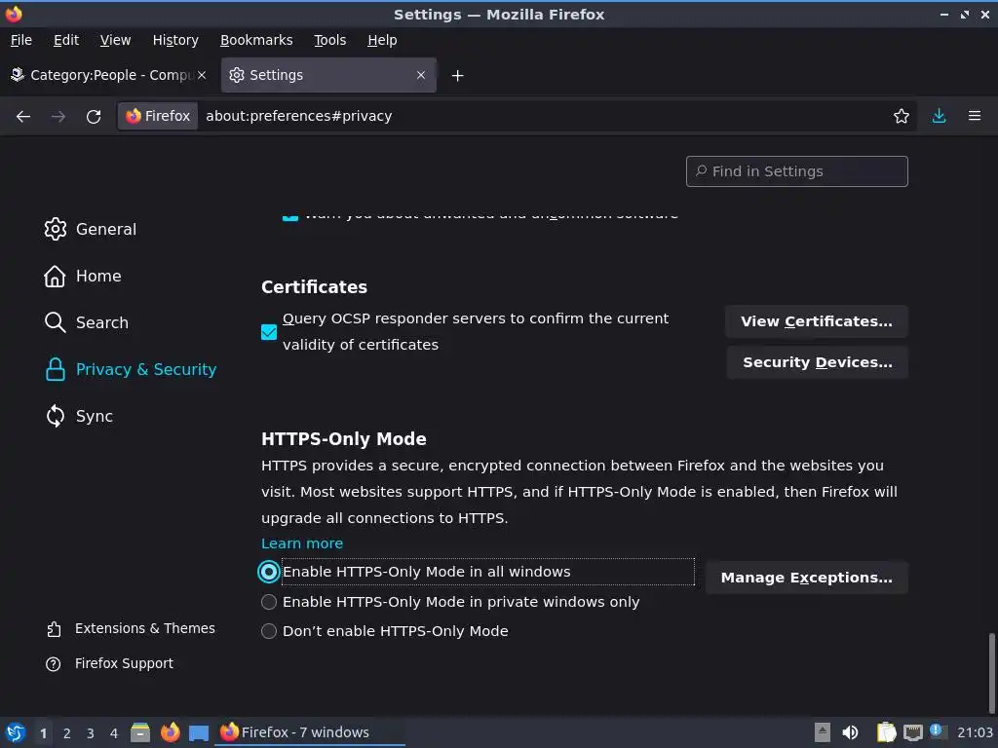Screen dimensions: 998x748
Task: Click the Firefox identity badge in the URL bar
Action: (x=158, y=116)
